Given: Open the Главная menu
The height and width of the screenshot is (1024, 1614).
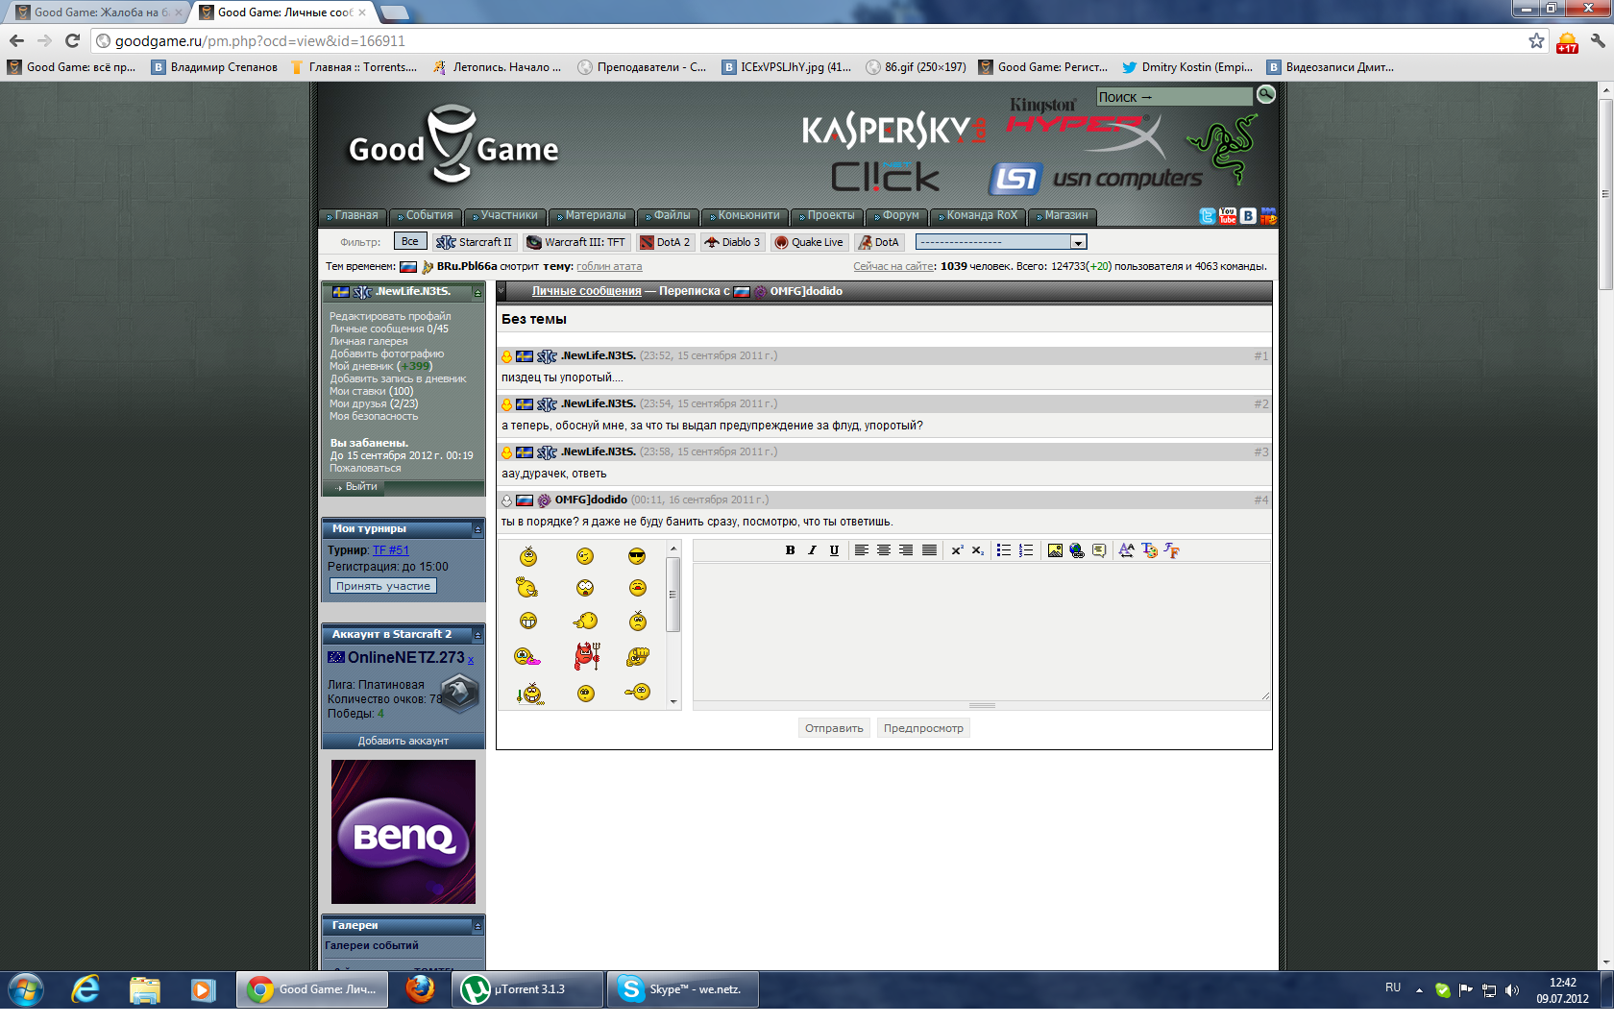Looking at the screenshot, I should (x=353, y=216).
